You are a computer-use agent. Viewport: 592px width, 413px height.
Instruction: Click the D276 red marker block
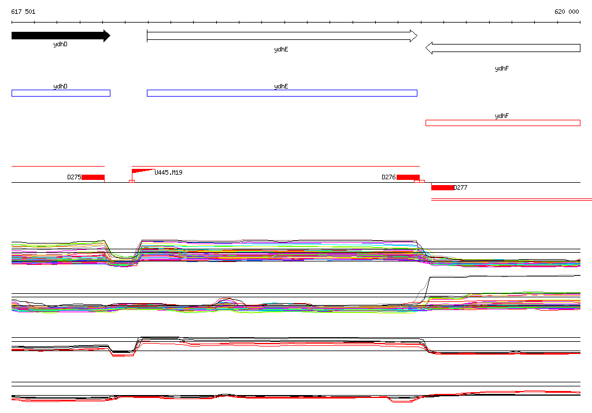(408, 177)
